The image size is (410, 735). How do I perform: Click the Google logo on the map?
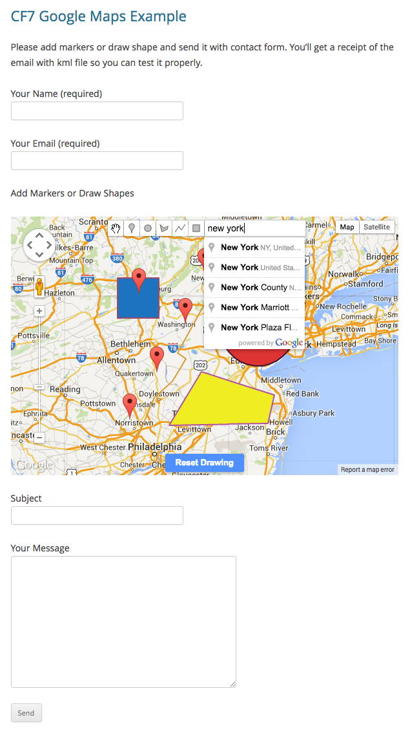coord(34,465)
